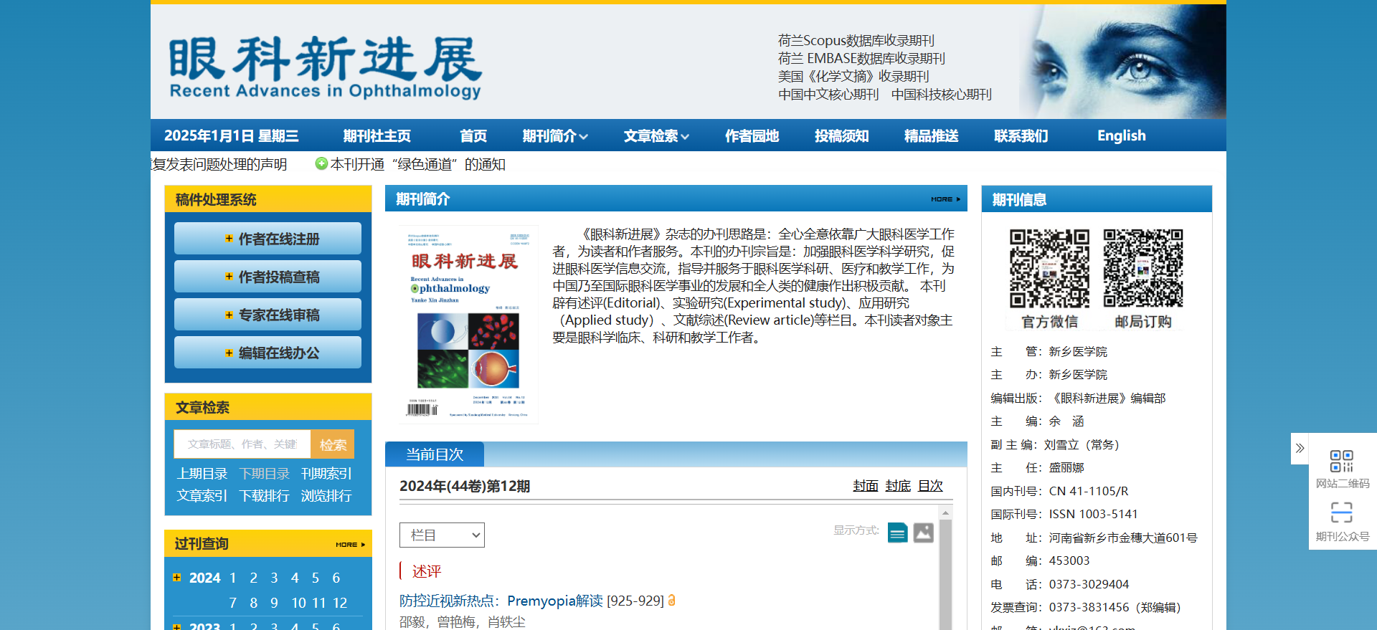Click the website QR code icon

(1341, 461)
